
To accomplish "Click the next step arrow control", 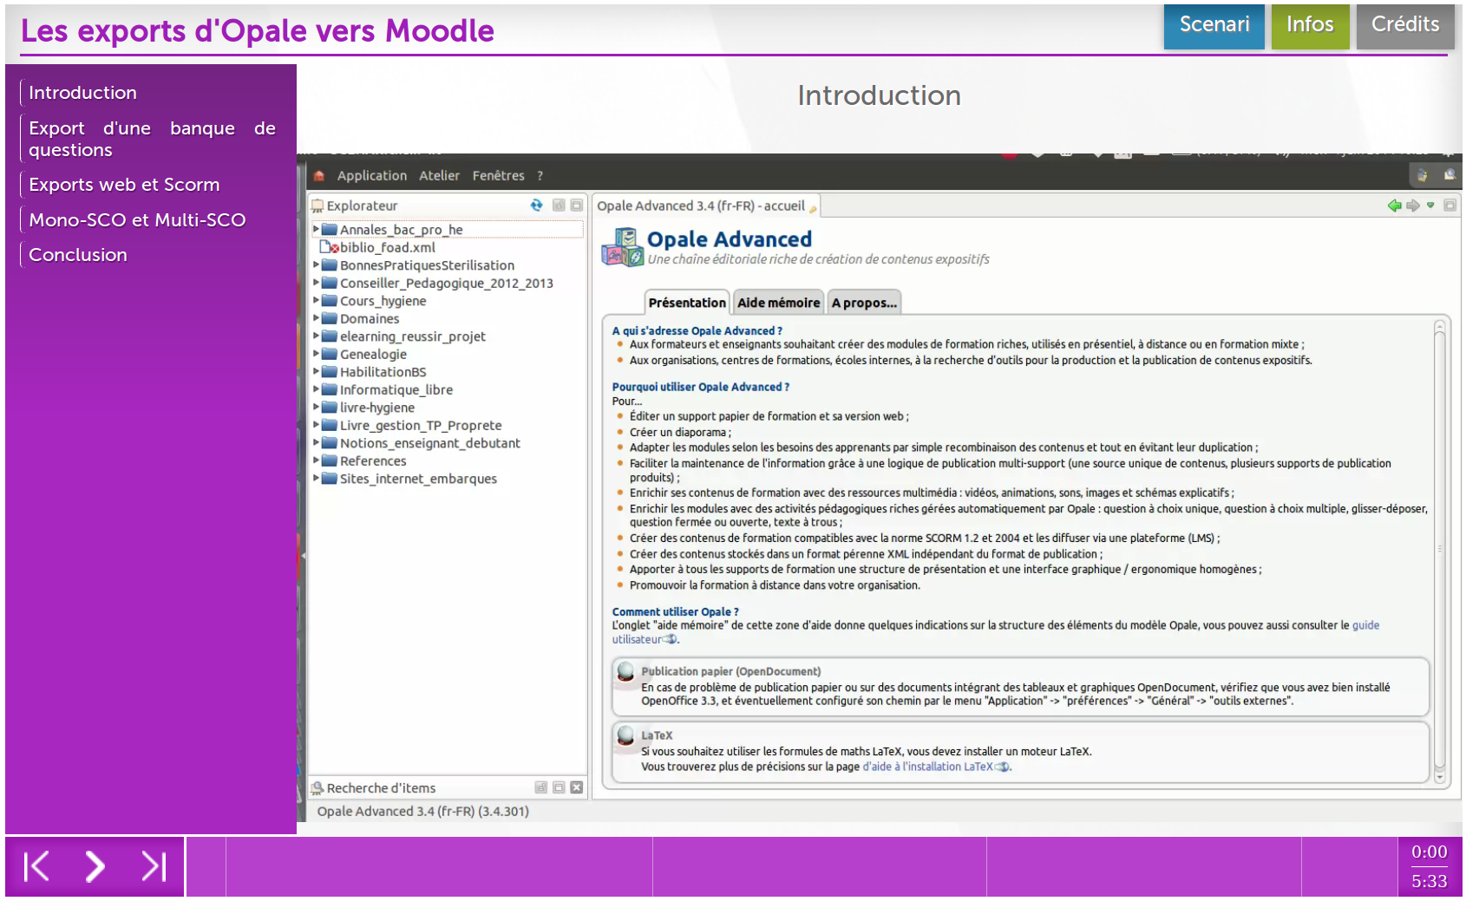I will [x=95, y=866].
